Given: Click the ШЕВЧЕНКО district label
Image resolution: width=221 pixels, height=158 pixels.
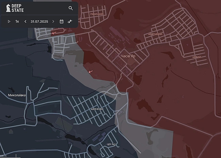Looking at the screenshot, I should [x=97, y=109].
